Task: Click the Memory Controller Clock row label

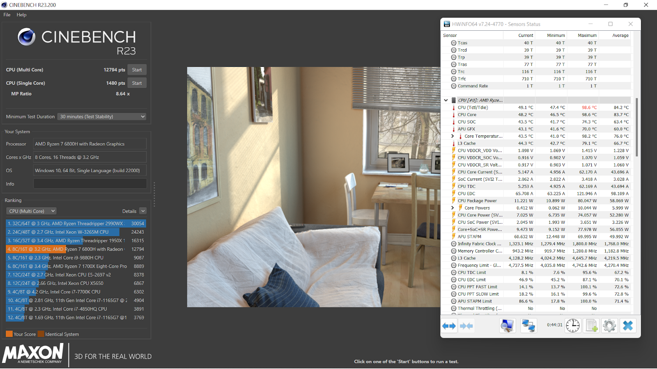Action: pyautogui.click(x=480, y=251)
